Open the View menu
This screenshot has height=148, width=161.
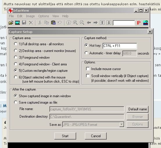point(56,16)
